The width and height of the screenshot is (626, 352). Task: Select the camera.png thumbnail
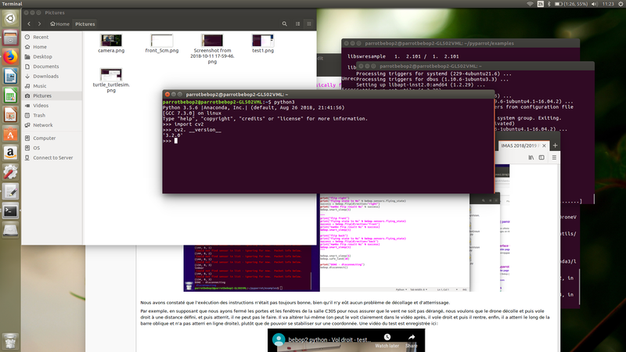(x=110, y=41)
